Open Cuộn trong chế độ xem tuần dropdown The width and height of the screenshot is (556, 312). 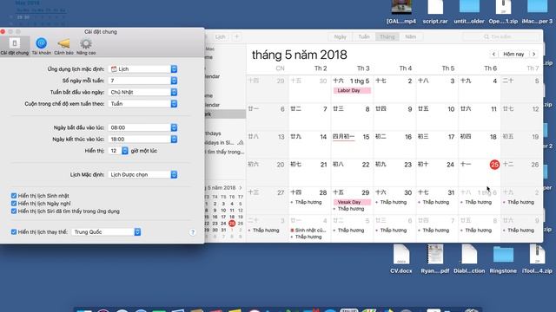coord(142,104)
